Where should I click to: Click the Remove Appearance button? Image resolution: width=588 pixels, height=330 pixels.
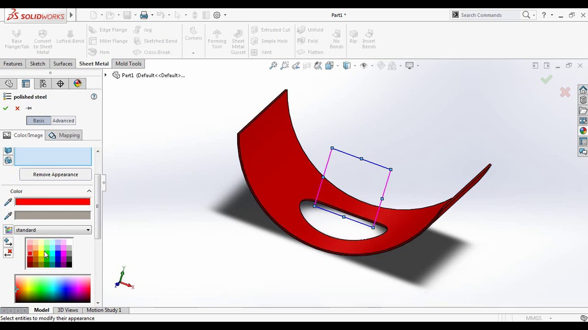pyautogui.click(x=56, y=174)
